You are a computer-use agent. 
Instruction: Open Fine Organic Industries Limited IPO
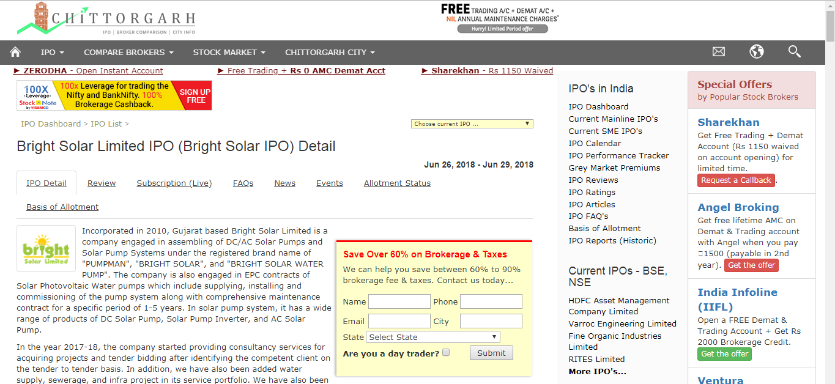pyautogui.click(x=615, y=342)
